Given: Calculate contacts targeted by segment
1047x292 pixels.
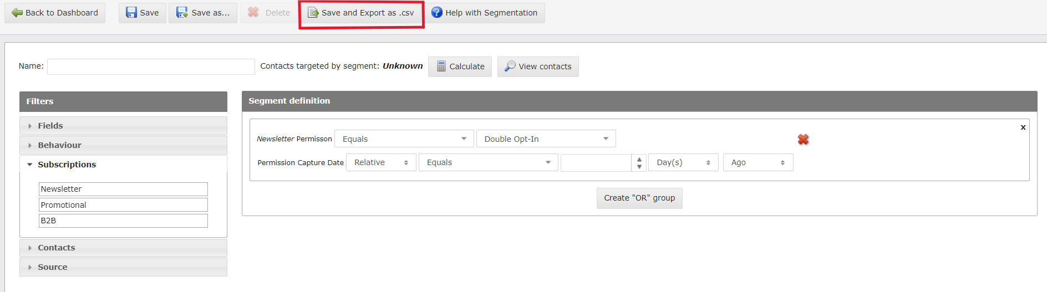Looking at the screenshot, I should point(460,66).
